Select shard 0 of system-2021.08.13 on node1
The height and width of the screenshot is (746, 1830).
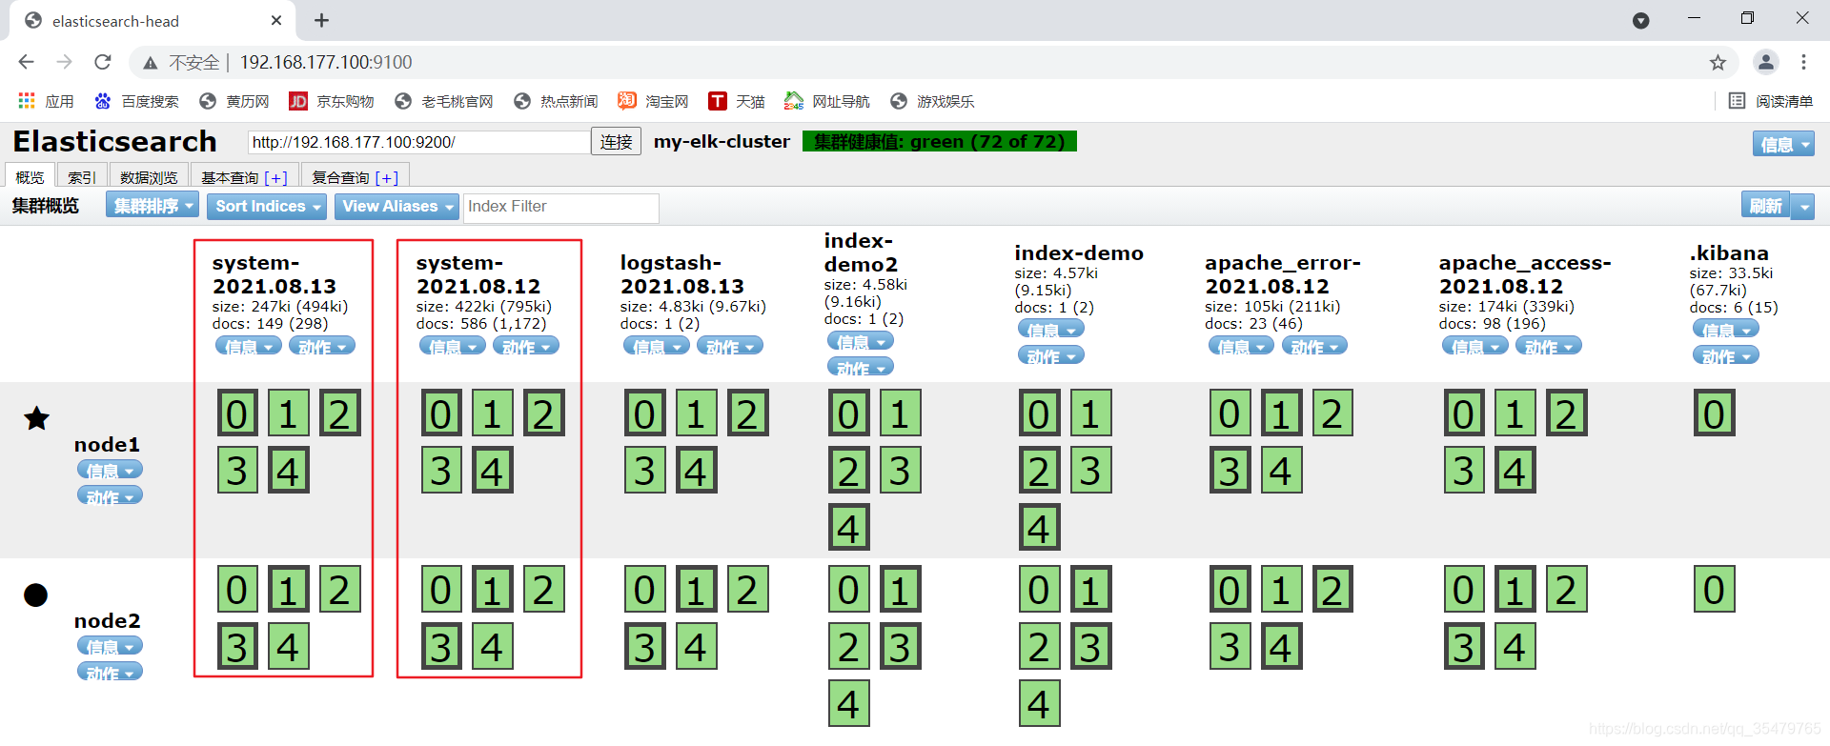(237, 413)
